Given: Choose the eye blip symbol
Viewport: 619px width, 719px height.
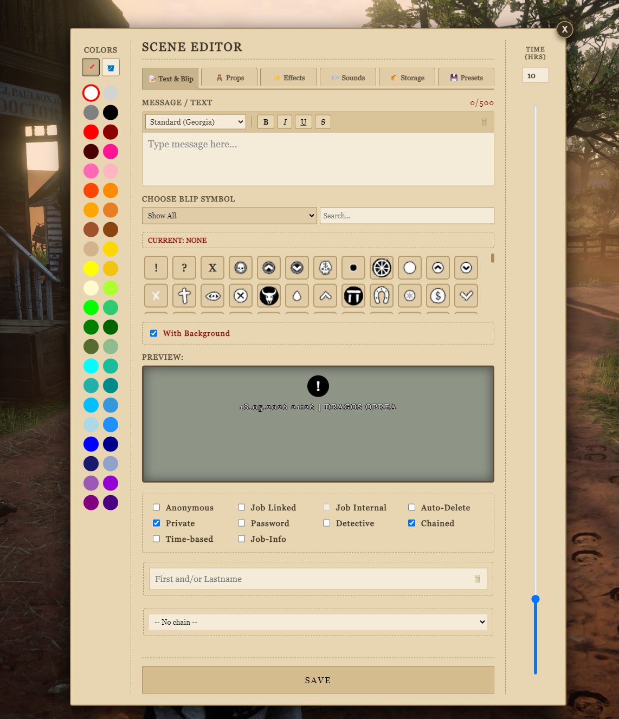Looking at the screenshot, I should pyautogui.click(x=212, y=296).
